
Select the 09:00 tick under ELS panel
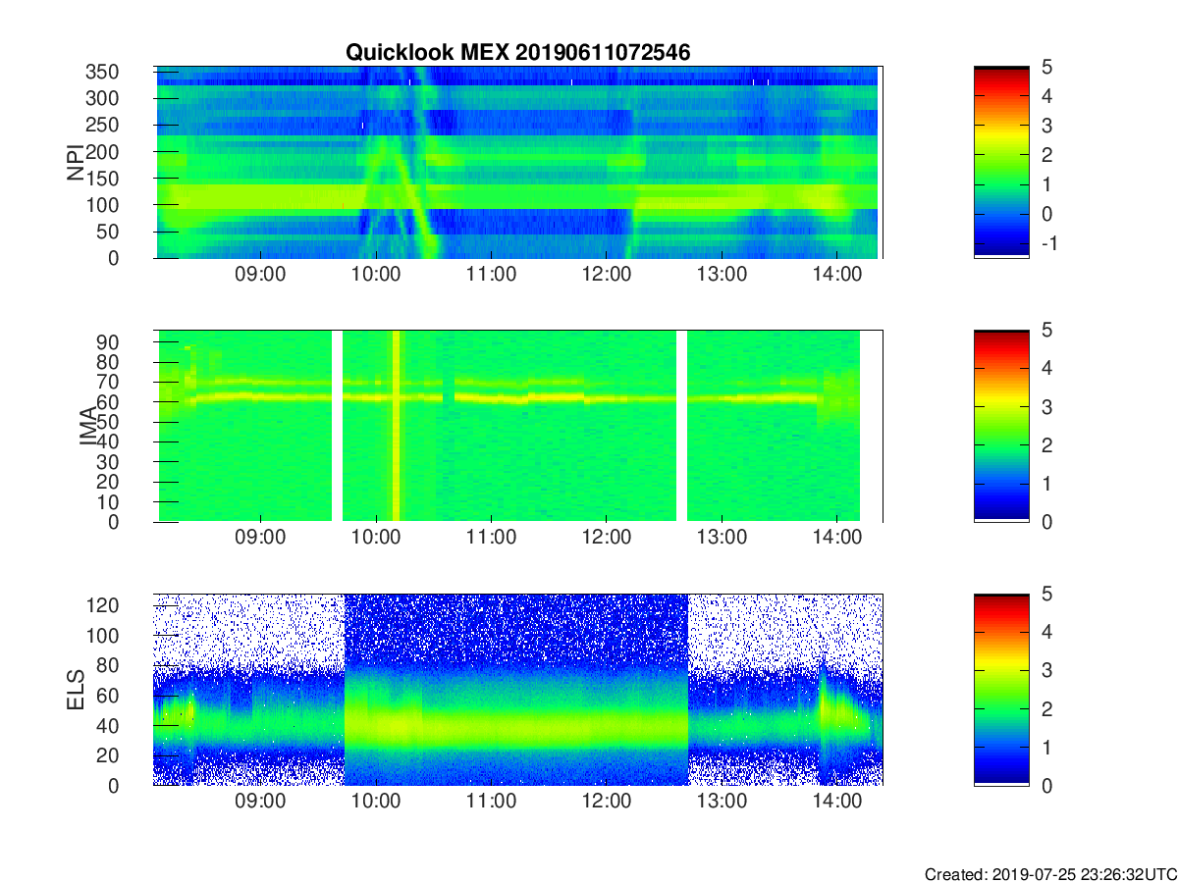[260, 803]
